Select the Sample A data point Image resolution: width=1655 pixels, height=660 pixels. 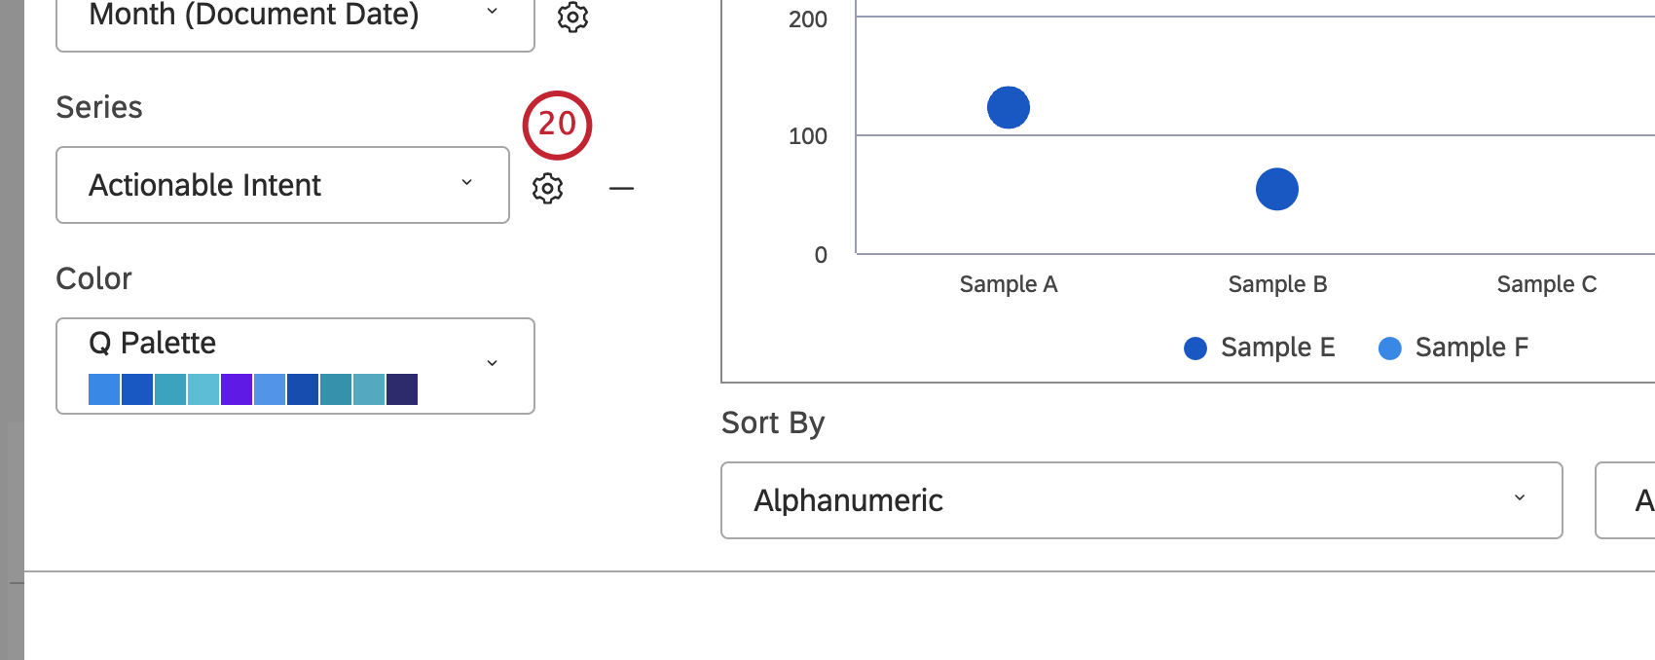pos(1009,107)
